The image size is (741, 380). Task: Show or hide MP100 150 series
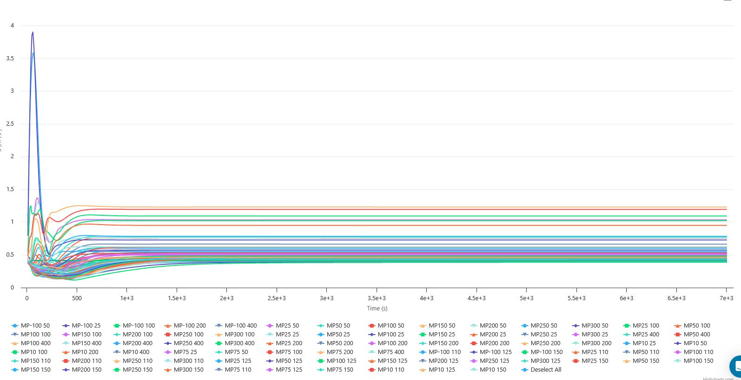tap(698, 361)
